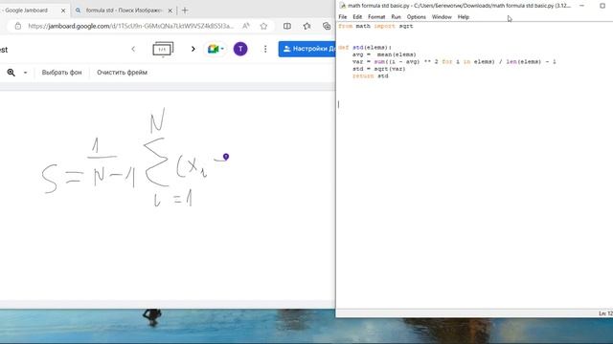Open the Run menu in IDLE
Screen dimensions: 613x344
396,17
